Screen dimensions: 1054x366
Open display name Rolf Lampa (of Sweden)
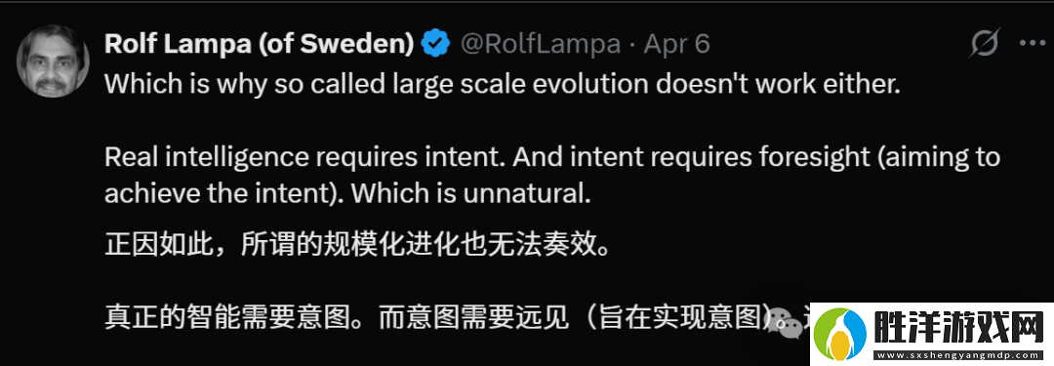[x=260, y=44]
